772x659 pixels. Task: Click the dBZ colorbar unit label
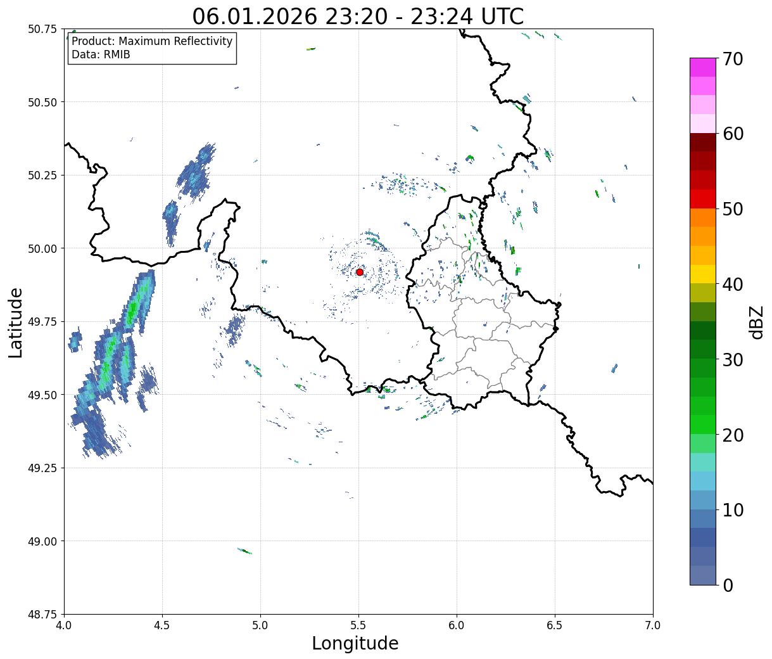757,322
